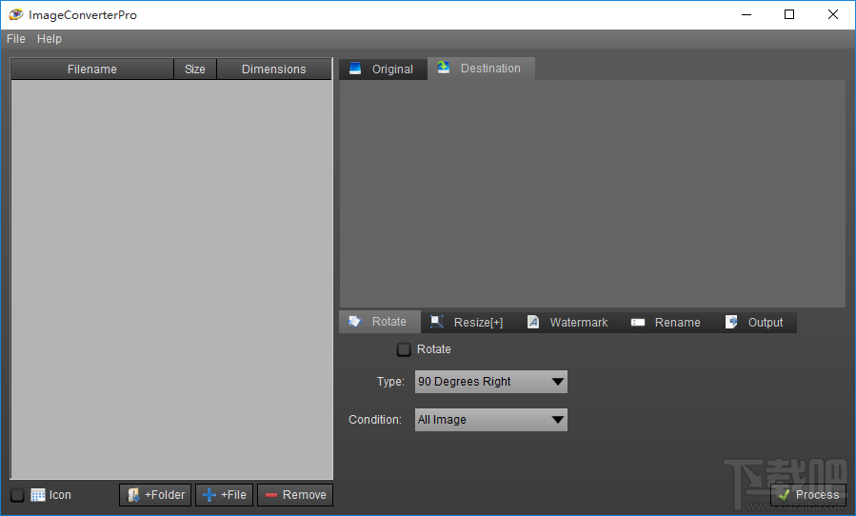This screenshot has width=856, height=516.
Task: Sort list by Dimensions column header
Action: click(274, 69)
